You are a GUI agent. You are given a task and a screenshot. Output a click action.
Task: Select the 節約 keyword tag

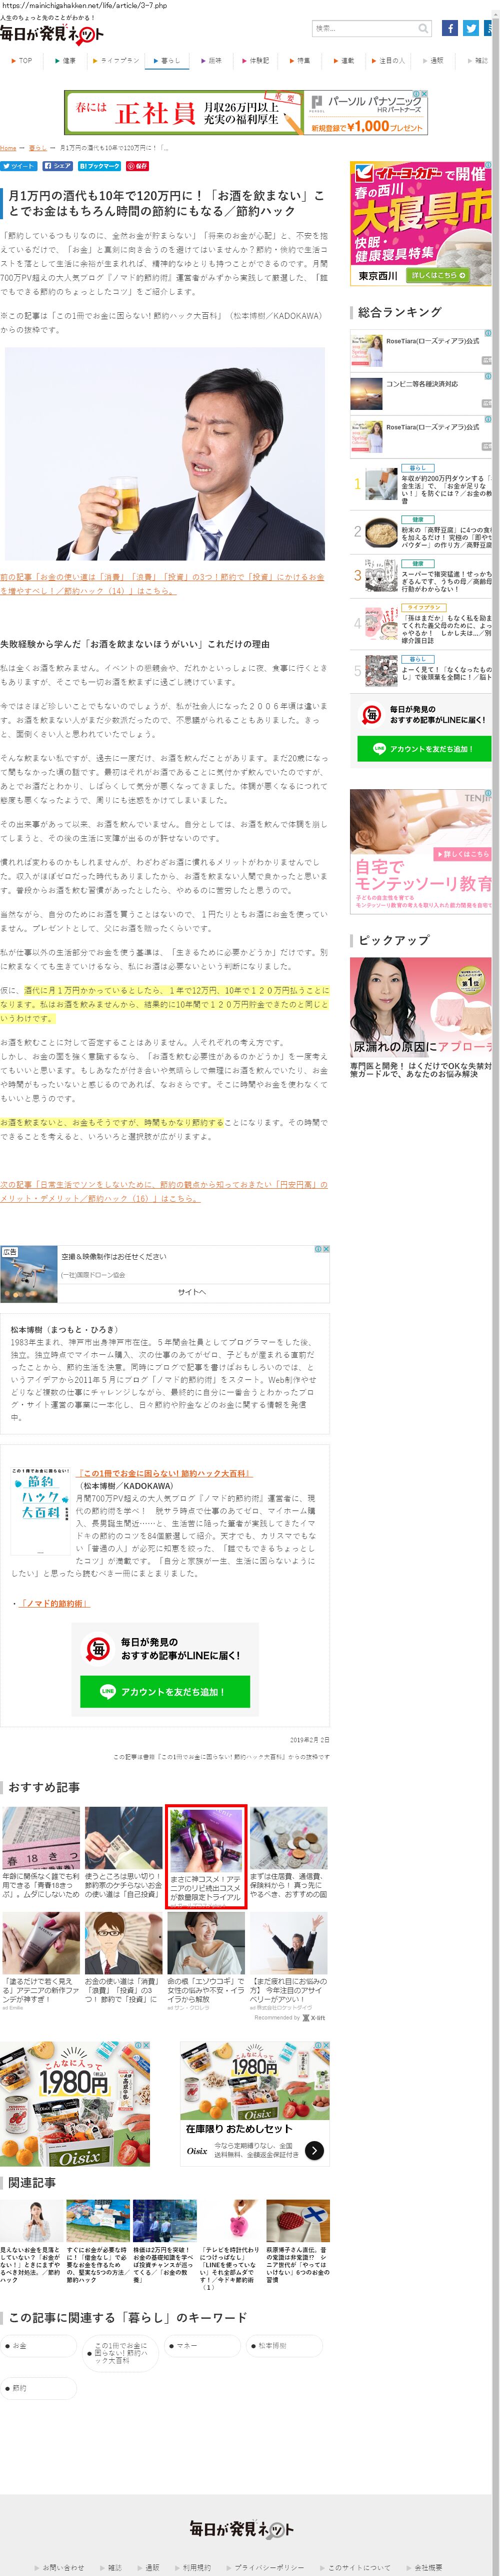point(38,2388)
